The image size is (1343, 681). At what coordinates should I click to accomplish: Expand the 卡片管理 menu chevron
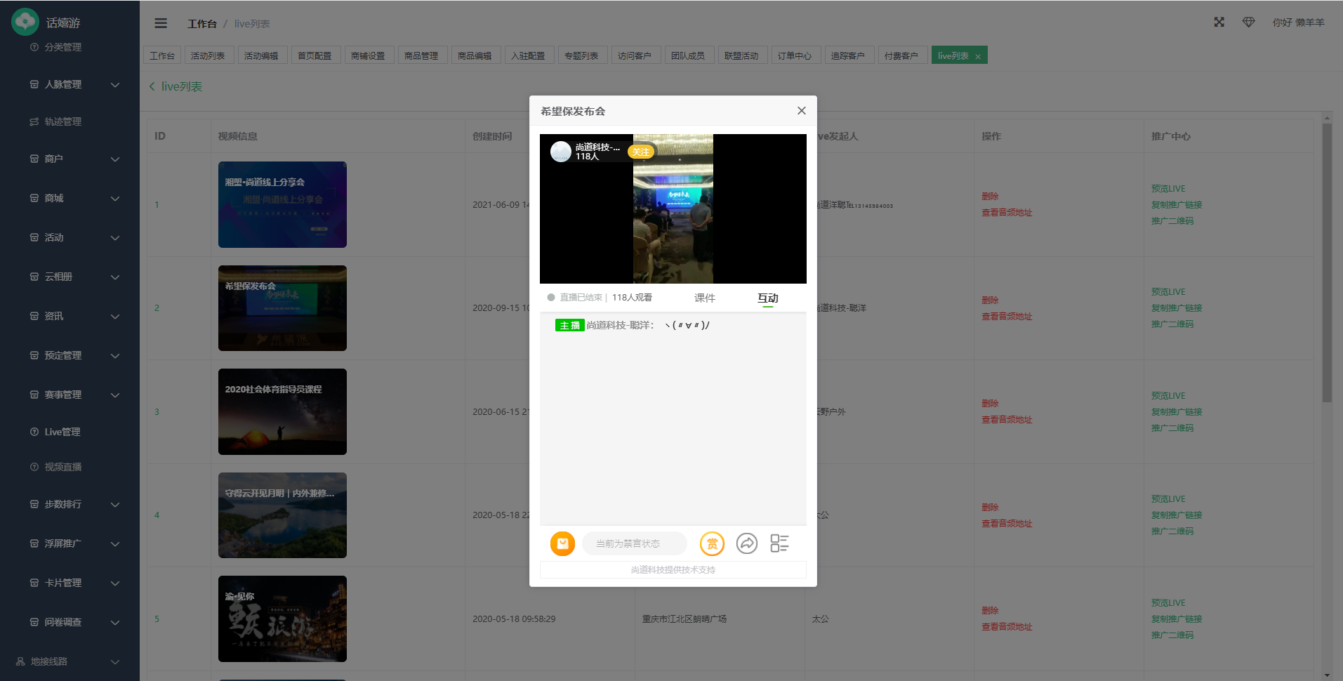(x=115, y=583)
